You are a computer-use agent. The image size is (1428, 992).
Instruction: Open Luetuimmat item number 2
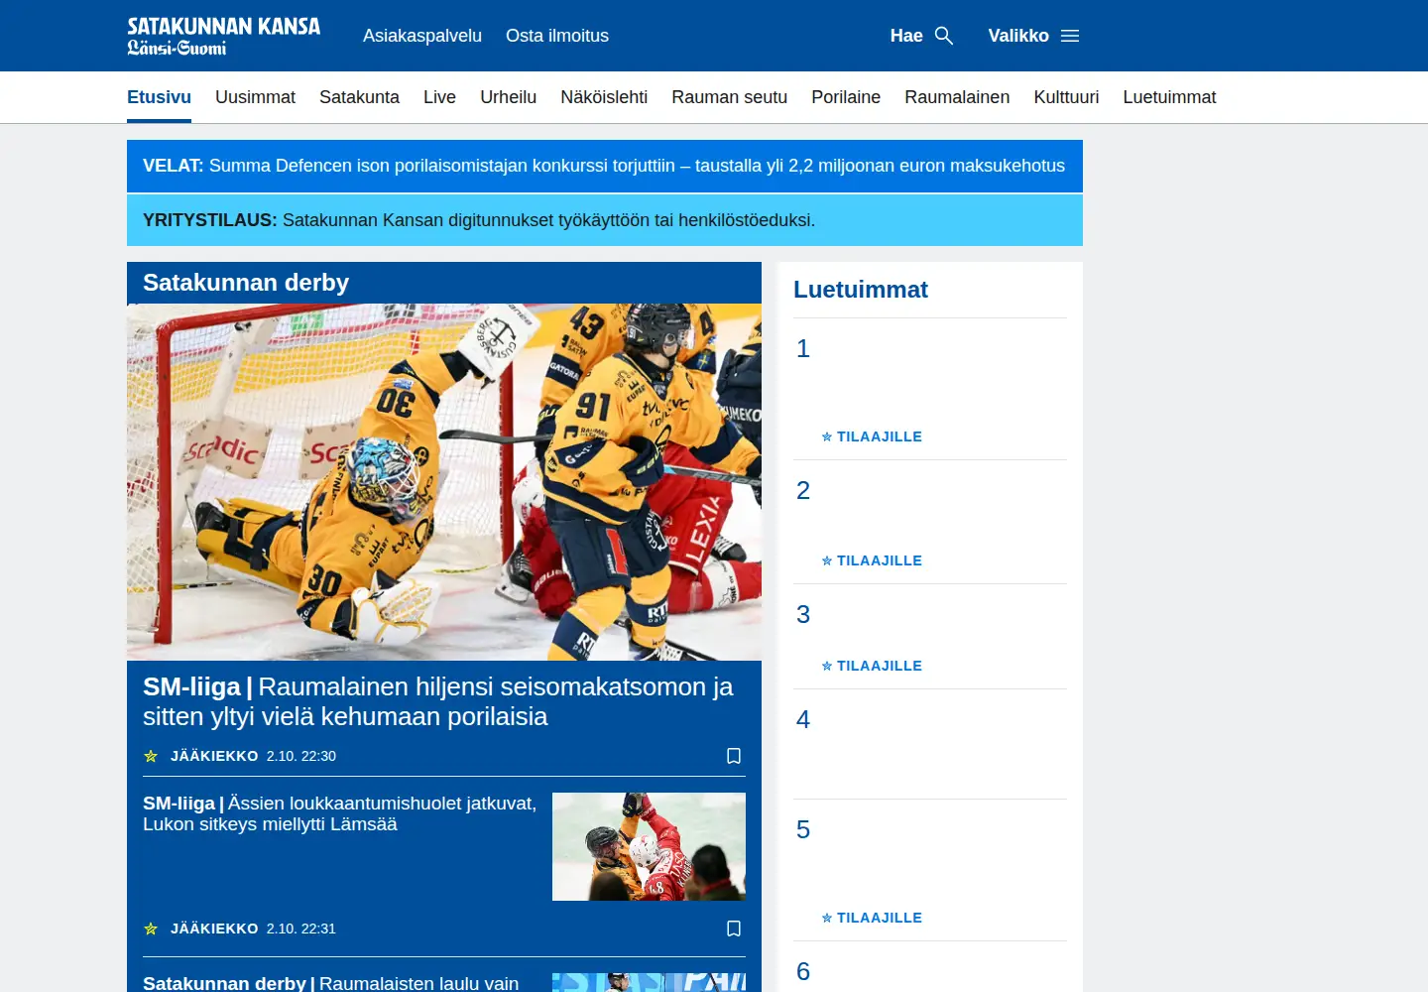(930, 522)
